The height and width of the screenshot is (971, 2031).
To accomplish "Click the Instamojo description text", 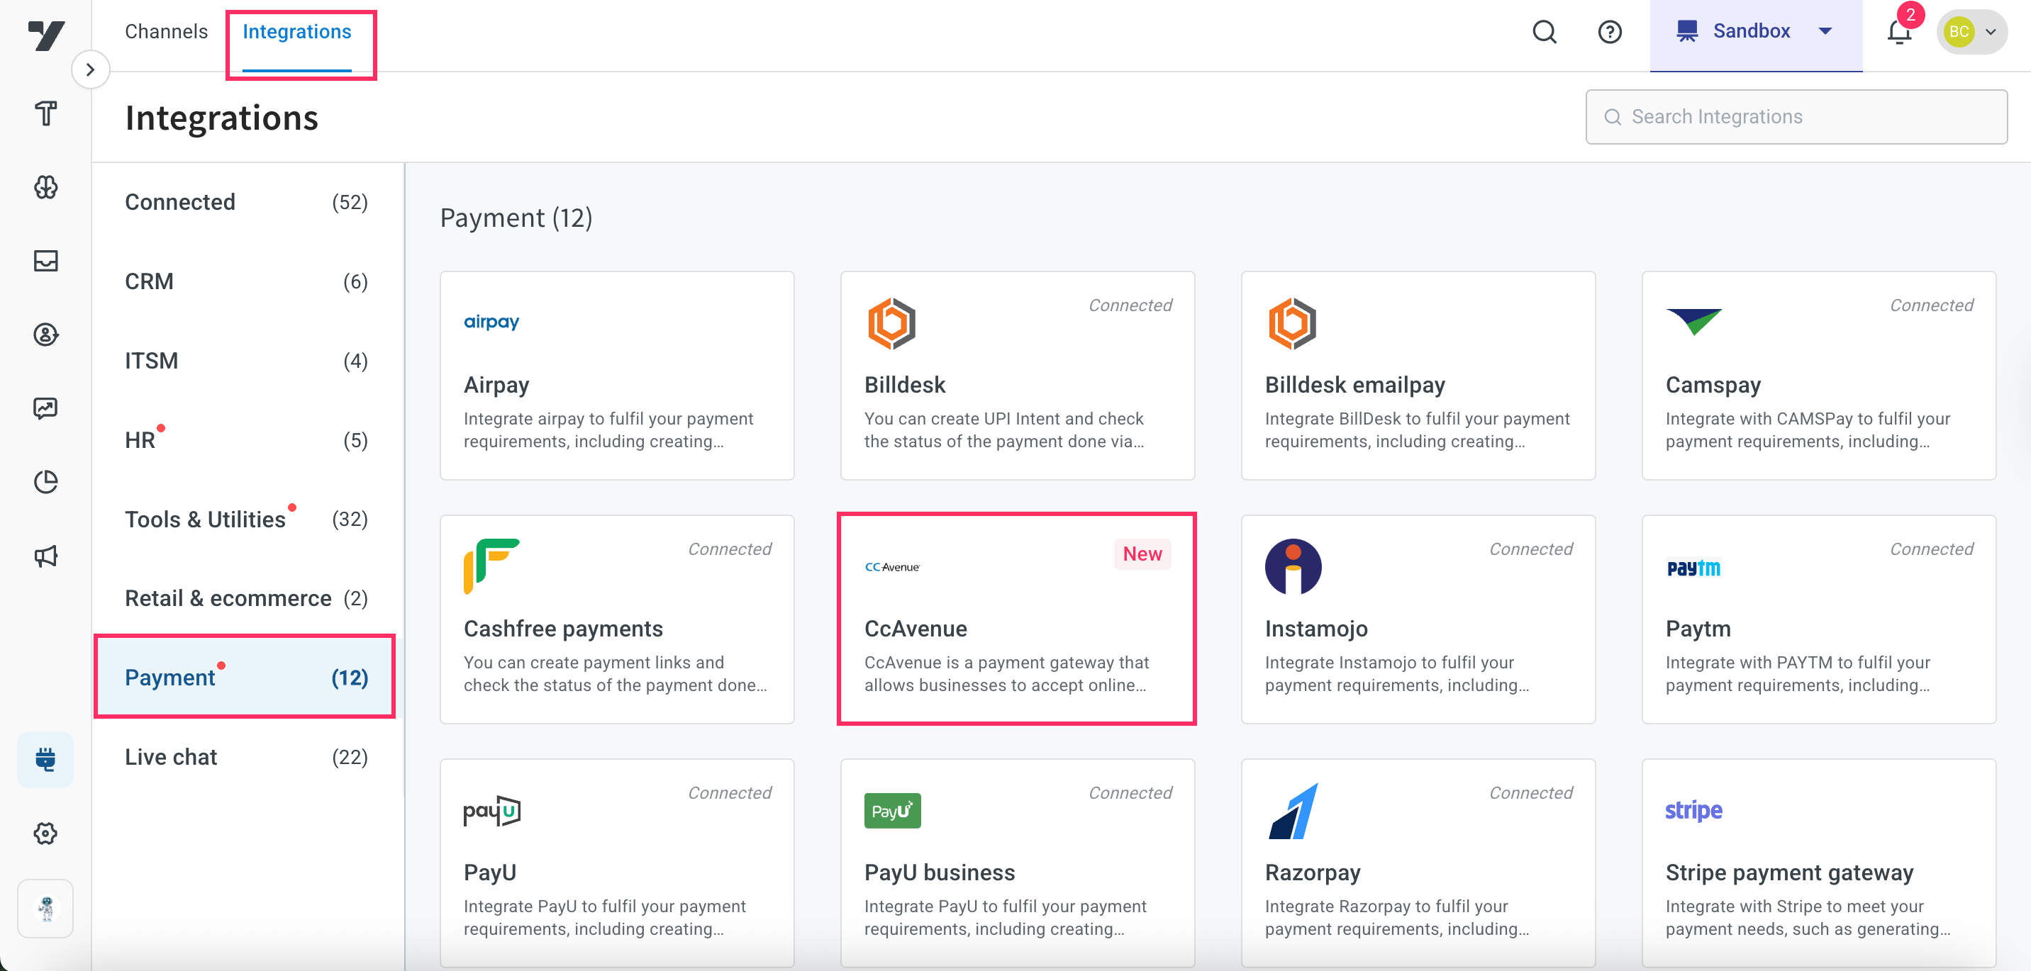I will [x=1396, y=674].
